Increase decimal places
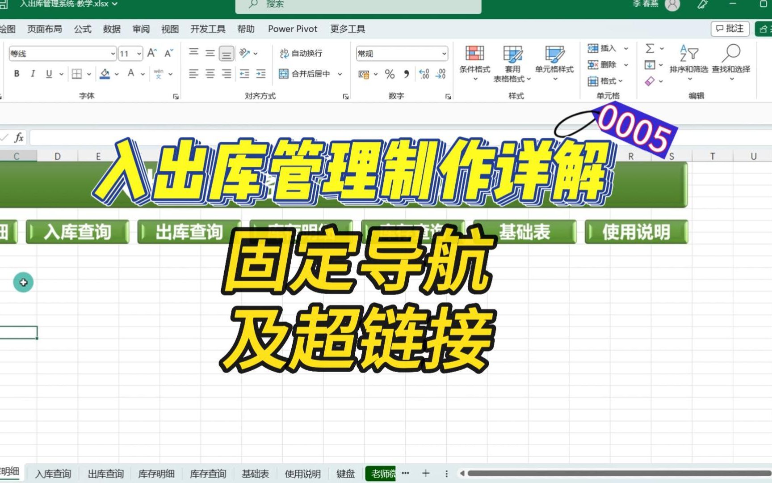Image resolution: width=772 pixels, height=483 pixels. pyautogui.click(x=424, y=74)
